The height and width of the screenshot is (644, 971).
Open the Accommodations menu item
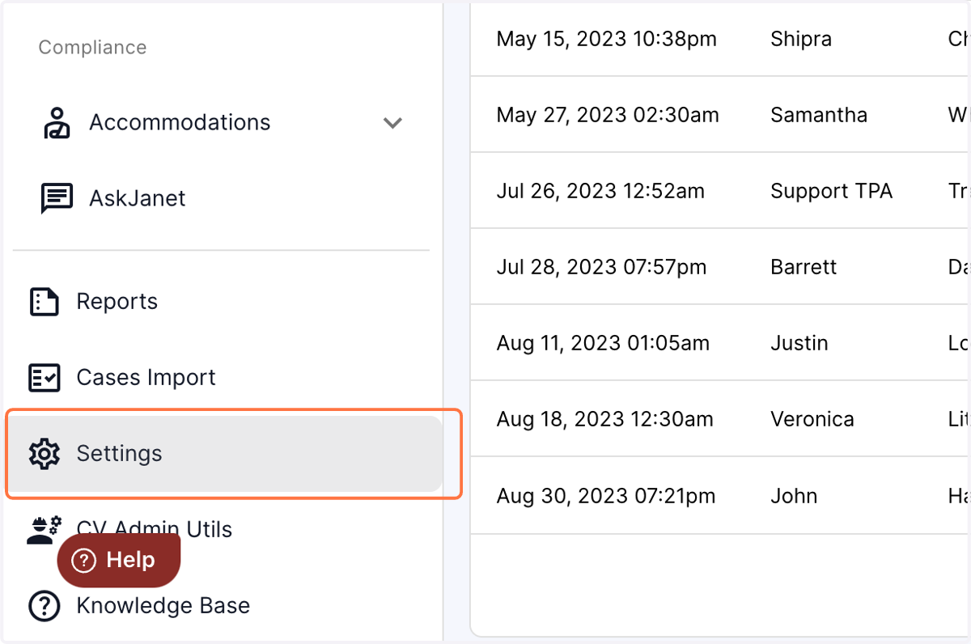coord(222,123)
